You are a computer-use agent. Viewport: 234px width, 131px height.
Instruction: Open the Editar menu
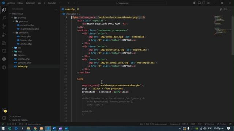click(x=20, y=3)
